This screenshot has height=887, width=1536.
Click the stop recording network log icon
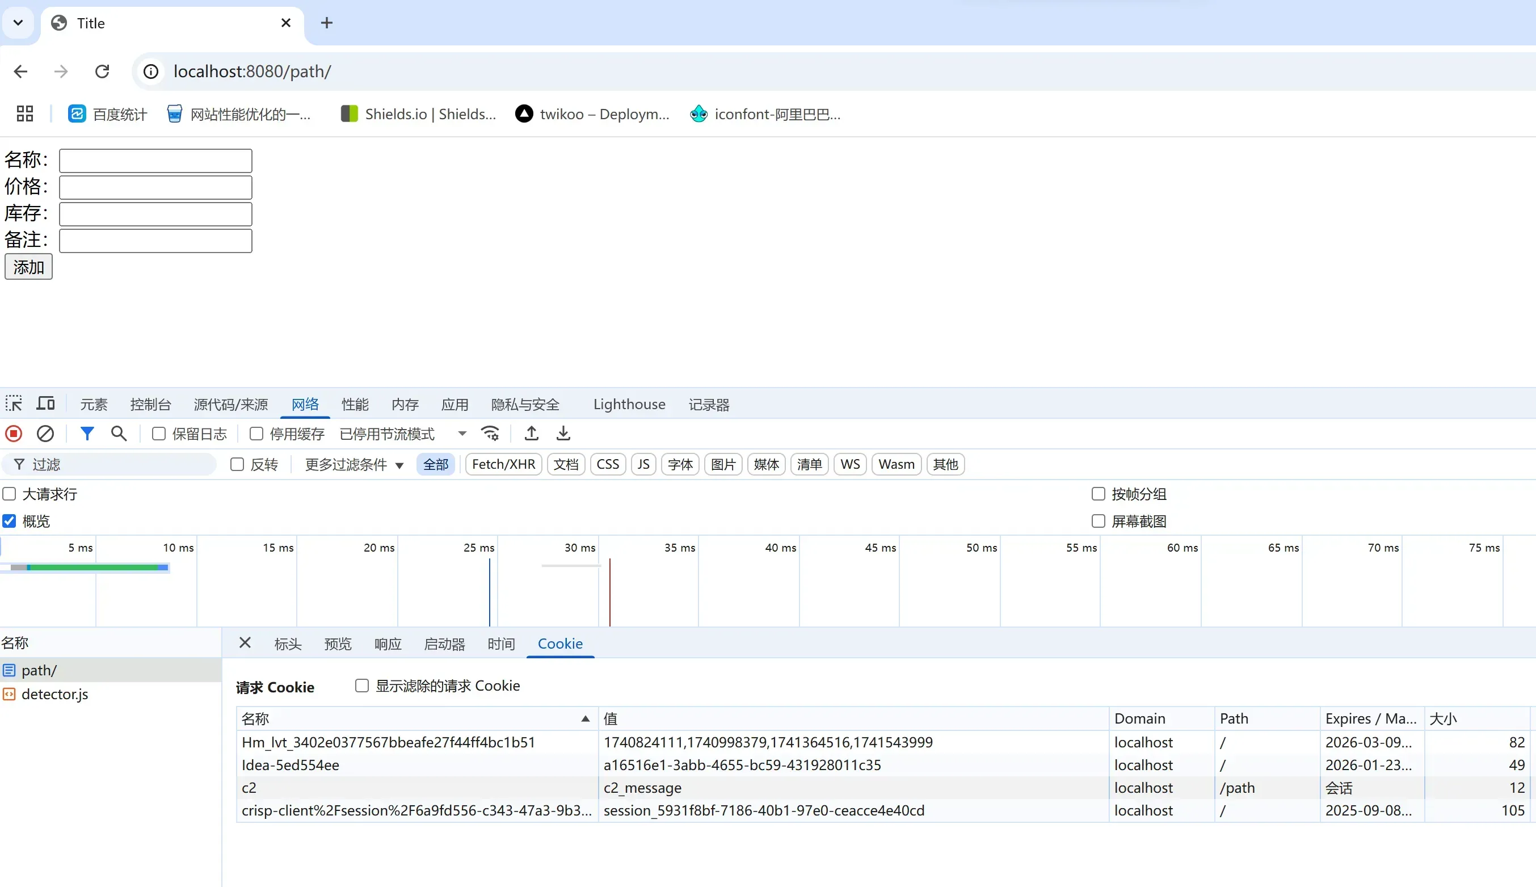click(x=14, y=434)
